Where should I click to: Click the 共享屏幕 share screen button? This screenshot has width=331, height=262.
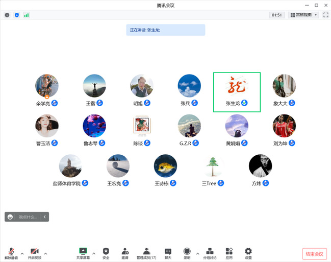pos(83,253)
